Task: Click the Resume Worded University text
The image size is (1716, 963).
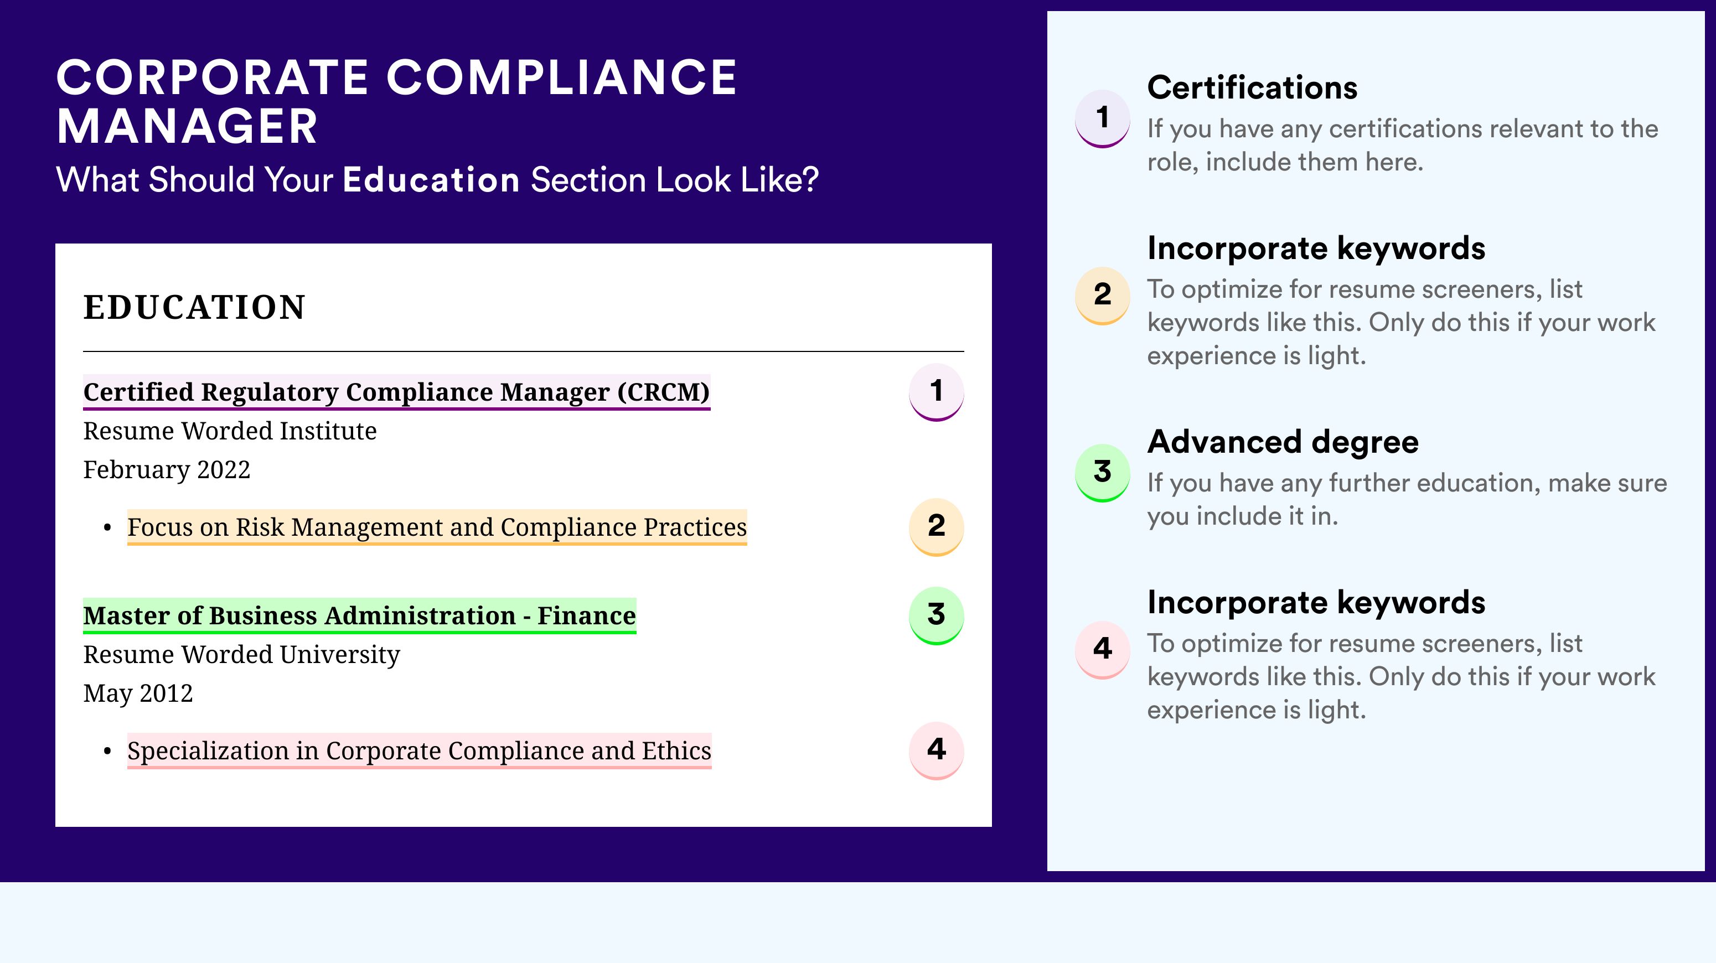Action: (x=241, y=655)
